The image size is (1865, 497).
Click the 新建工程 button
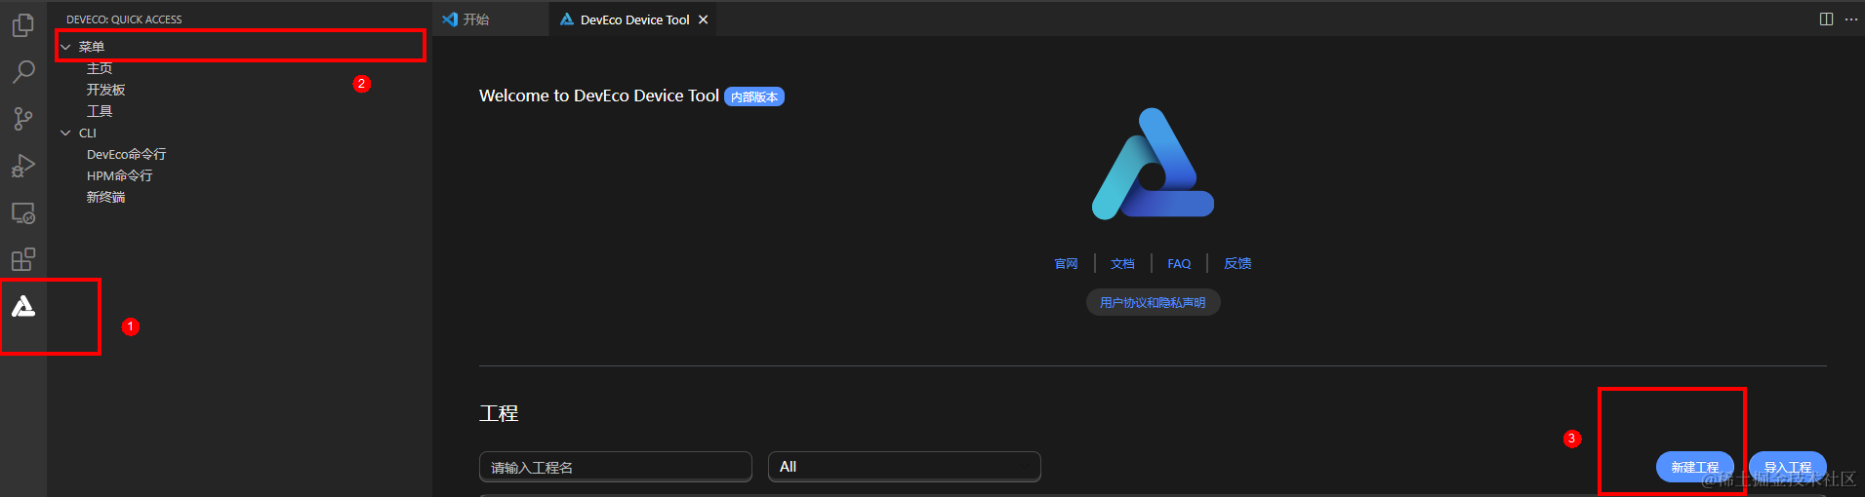[x=1695, y=467]
